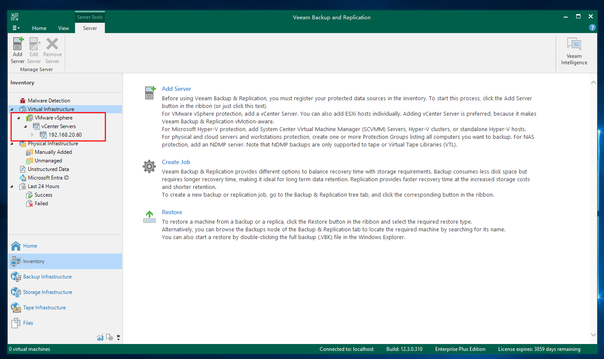Screen dimensions: 604x359
Task: Click the content pane scroll up arrow
Action: 593,82
